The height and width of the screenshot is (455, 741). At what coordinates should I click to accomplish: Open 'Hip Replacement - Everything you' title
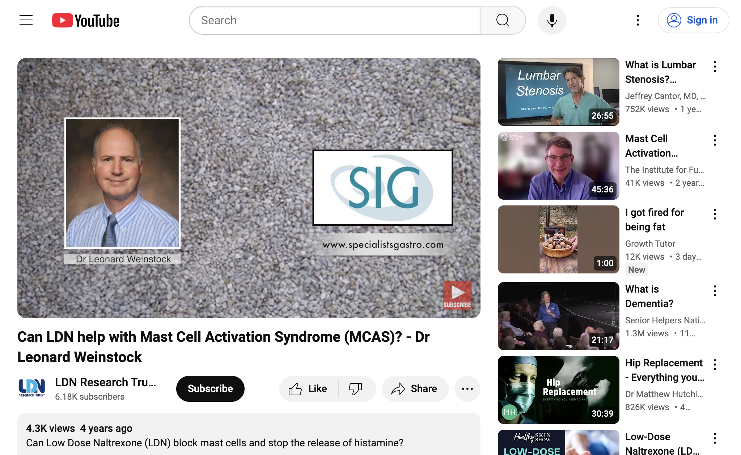(665, 370)
